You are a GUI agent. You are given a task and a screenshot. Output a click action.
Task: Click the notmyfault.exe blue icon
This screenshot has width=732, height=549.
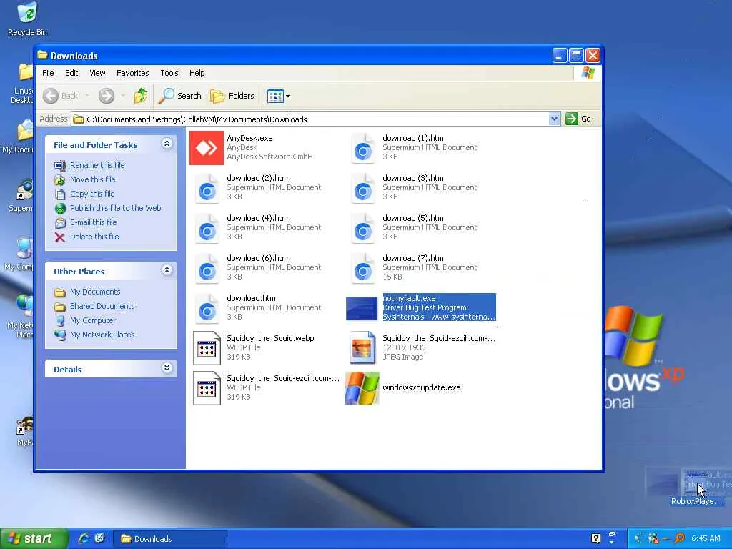(361, 308)
